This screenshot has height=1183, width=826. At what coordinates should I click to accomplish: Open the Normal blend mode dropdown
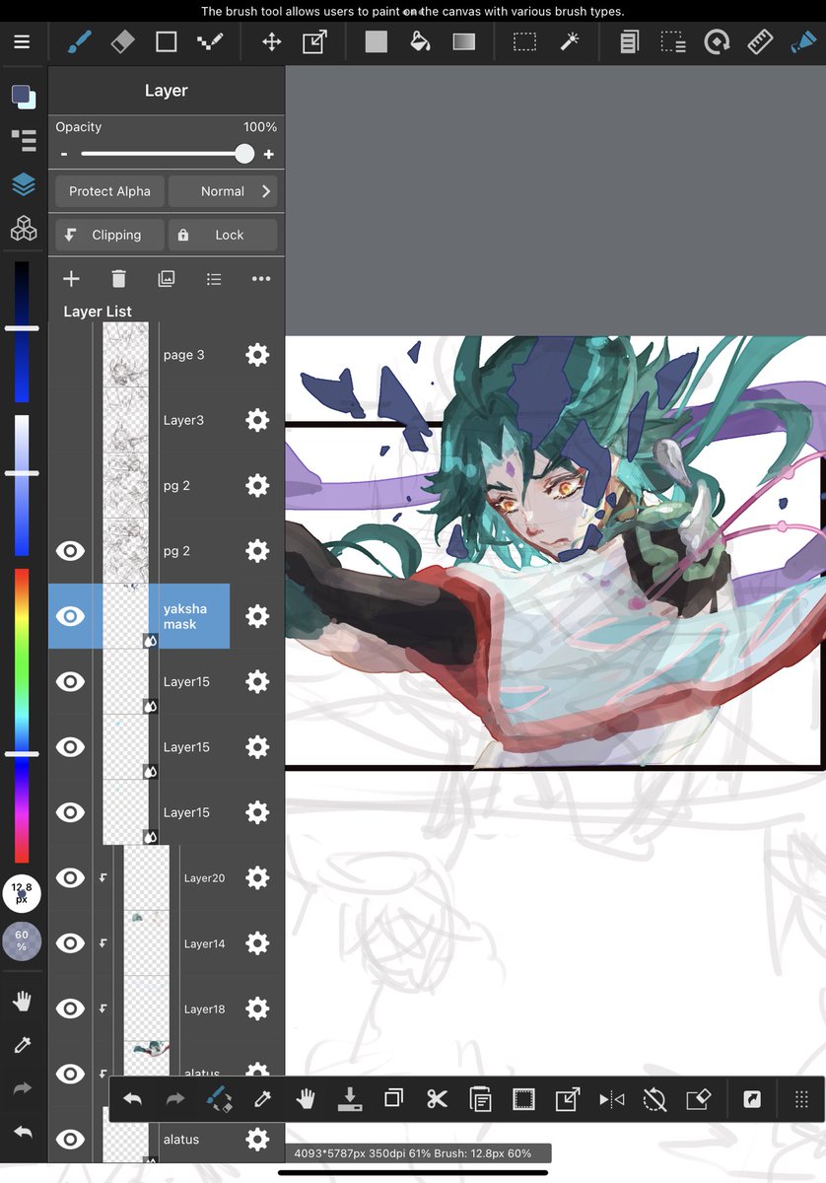click(223, 191)
